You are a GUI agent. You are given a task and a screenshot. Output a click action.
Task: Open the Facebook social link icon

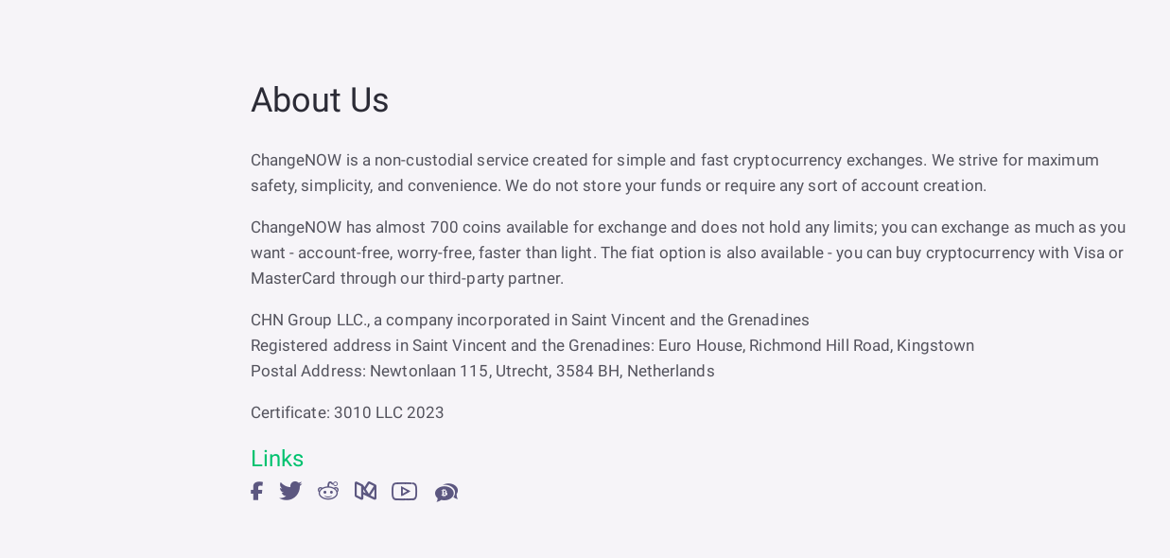[x=256, y=491]
